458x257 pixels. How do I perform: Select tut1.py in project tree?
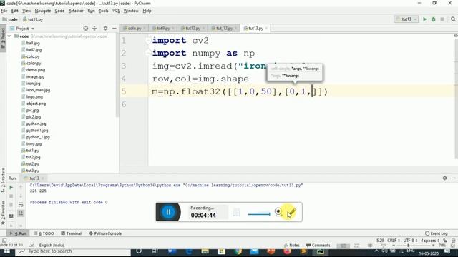point(32,151)
